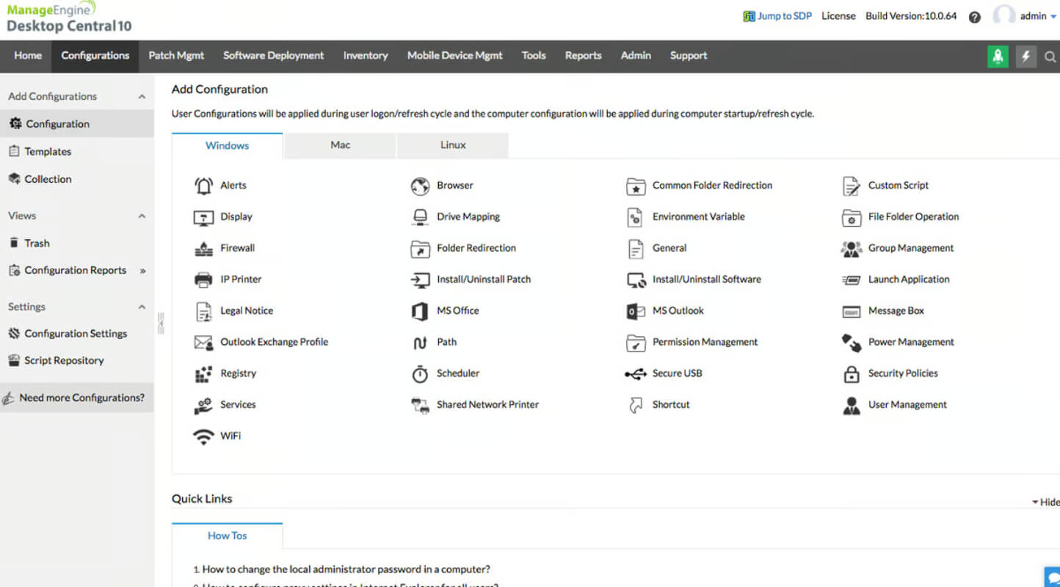Select the Common Folder Redirection icon

point(636,186)
